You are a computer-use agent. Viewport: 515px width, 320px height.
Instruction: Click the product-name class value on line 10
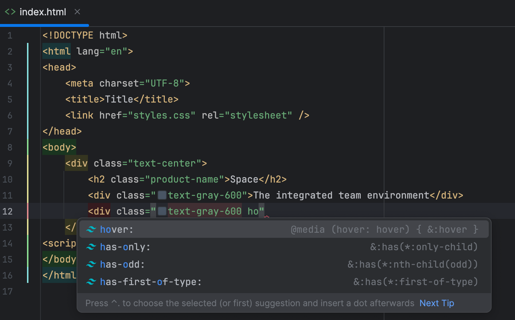pos(182,179)
